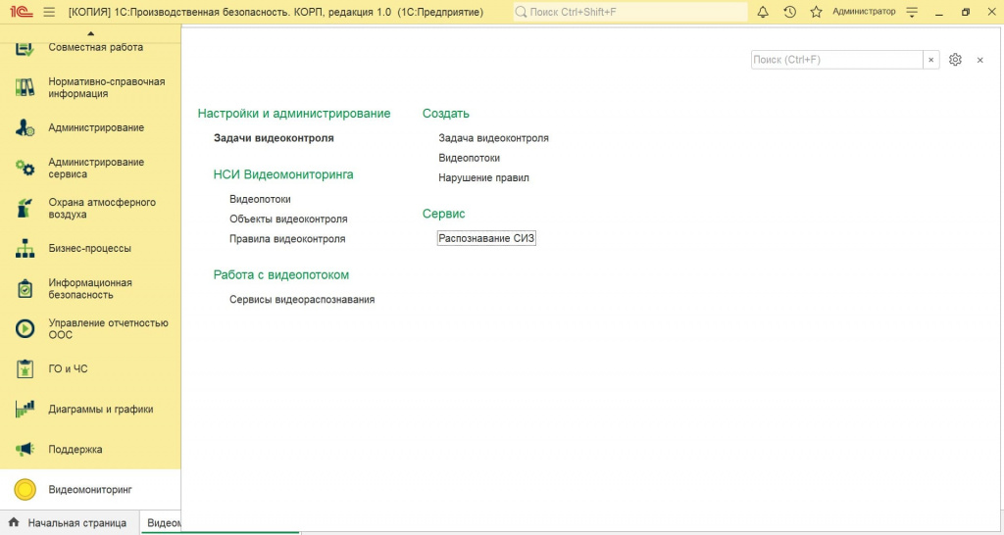The image size is (1004, 535).
Task: Focus the panel Поиск (Ctrl+F) field
Action: [836, 60]
